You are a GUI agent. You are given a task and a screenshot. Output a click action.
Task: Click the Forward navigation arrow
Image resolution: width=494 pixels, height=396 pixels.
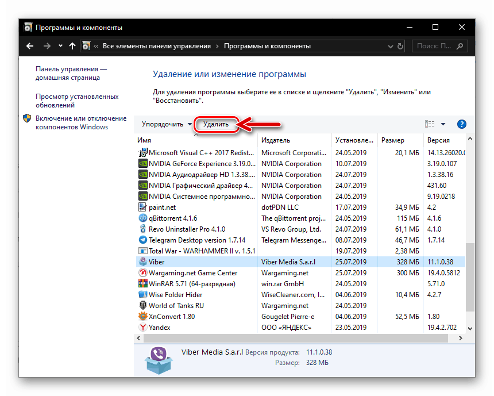pyautogui.click(x=47, y=46)
